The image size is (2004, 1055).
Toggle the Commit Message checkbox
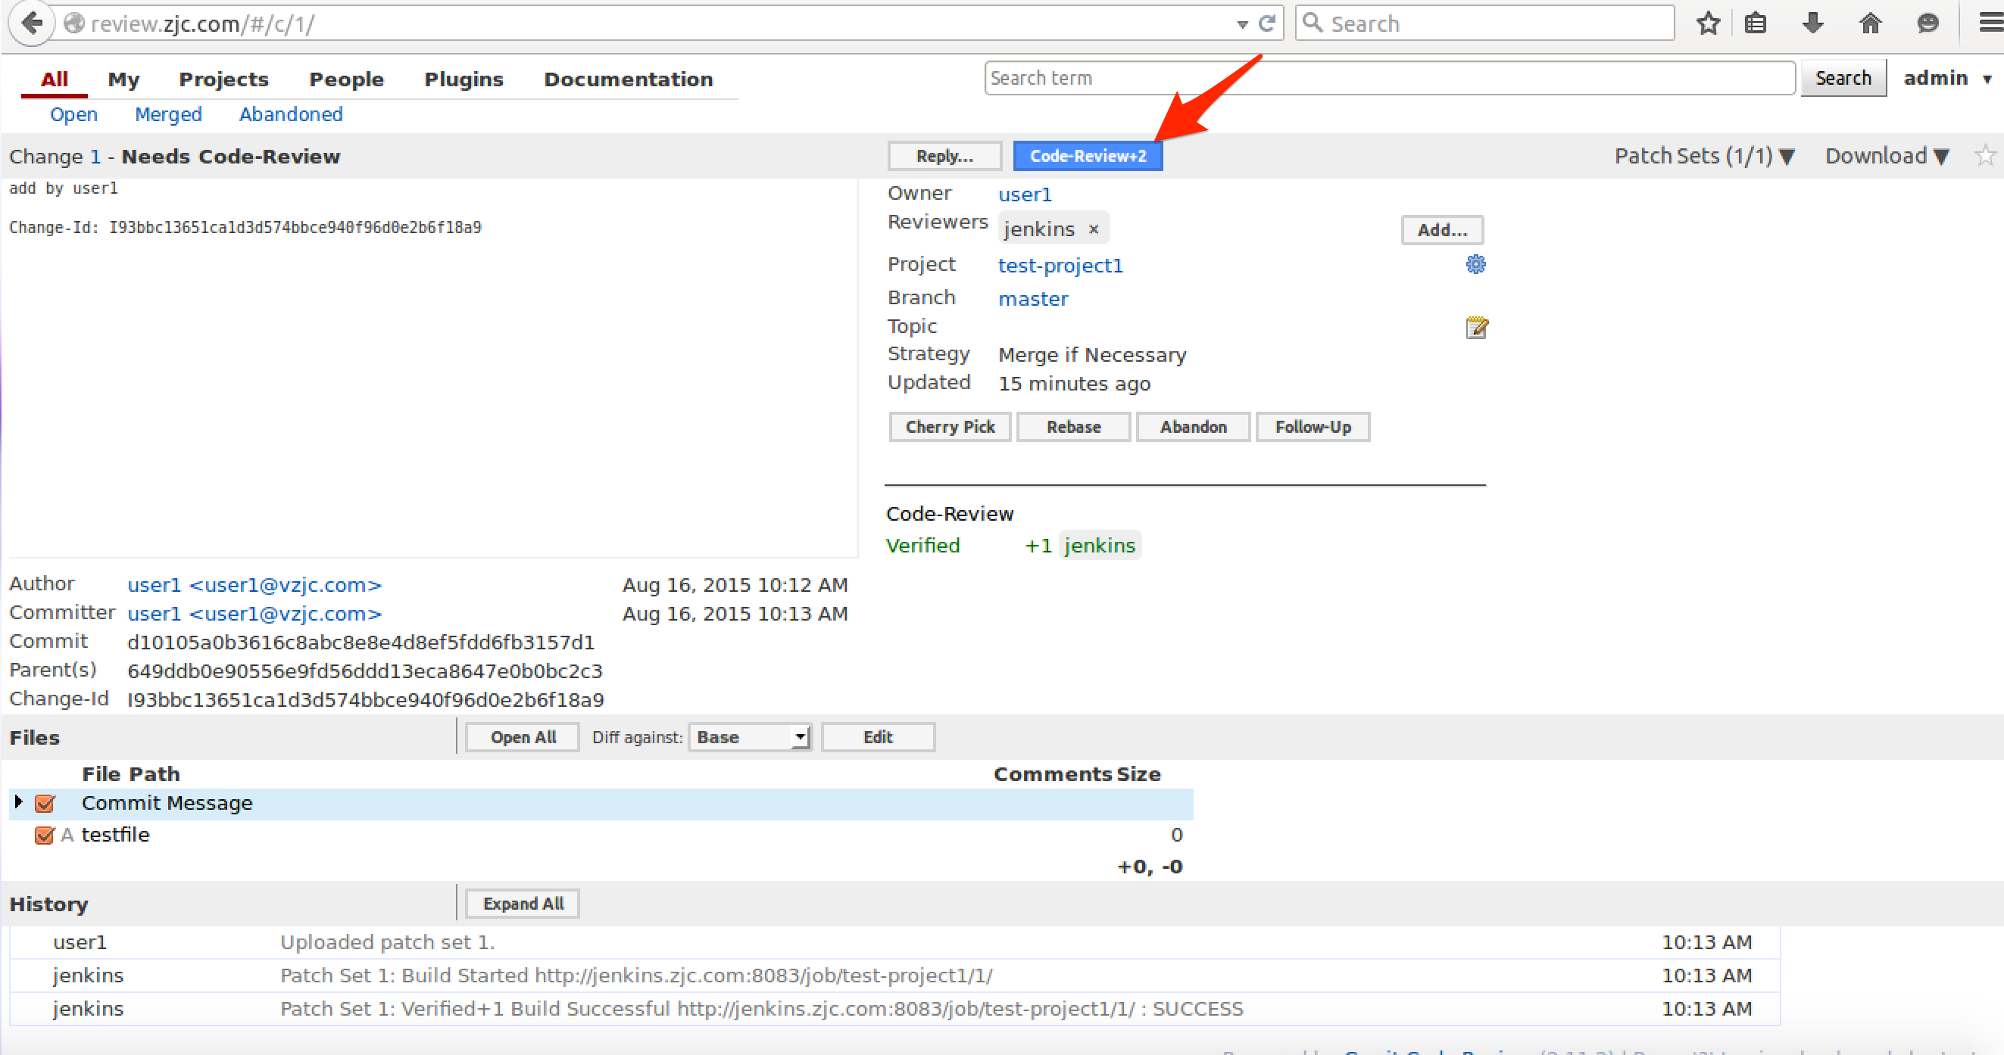coord(44,802)
